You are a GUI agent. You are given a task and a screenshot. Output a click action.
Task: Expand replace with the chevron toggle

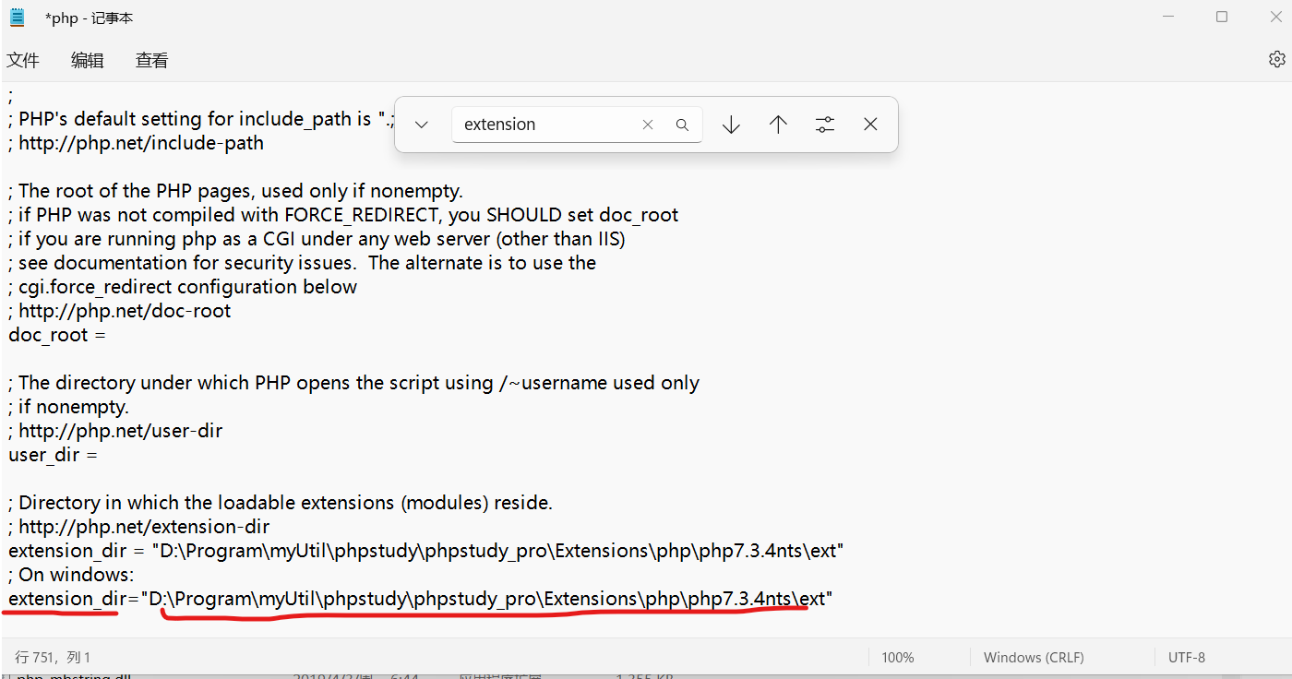422,125
